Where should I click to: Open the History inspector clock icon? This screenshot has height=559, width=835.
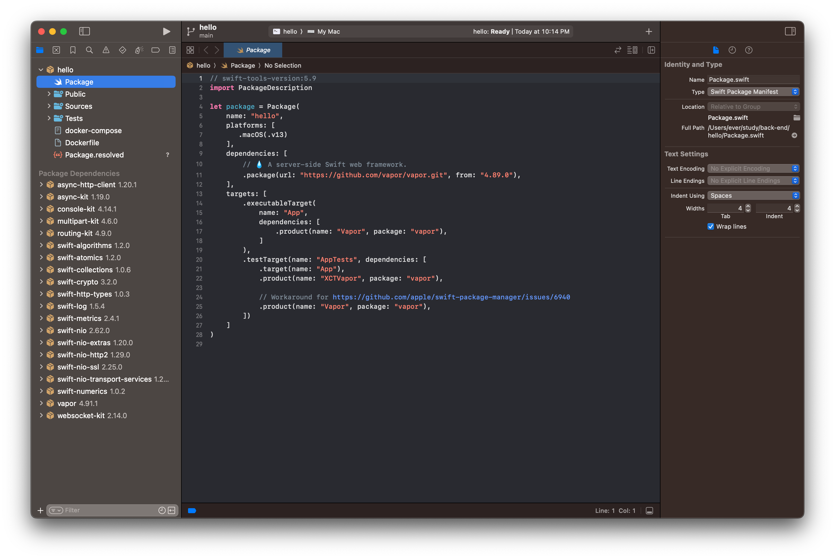[x=732, y=50]
